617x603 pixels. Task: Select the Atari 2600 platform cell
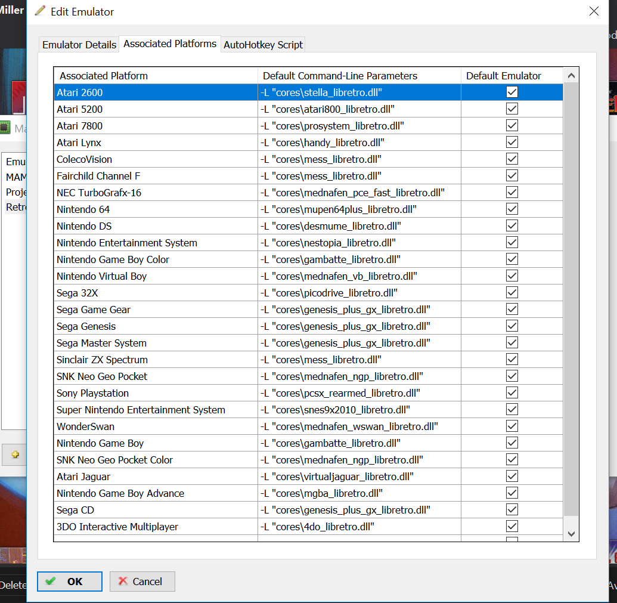156,92
